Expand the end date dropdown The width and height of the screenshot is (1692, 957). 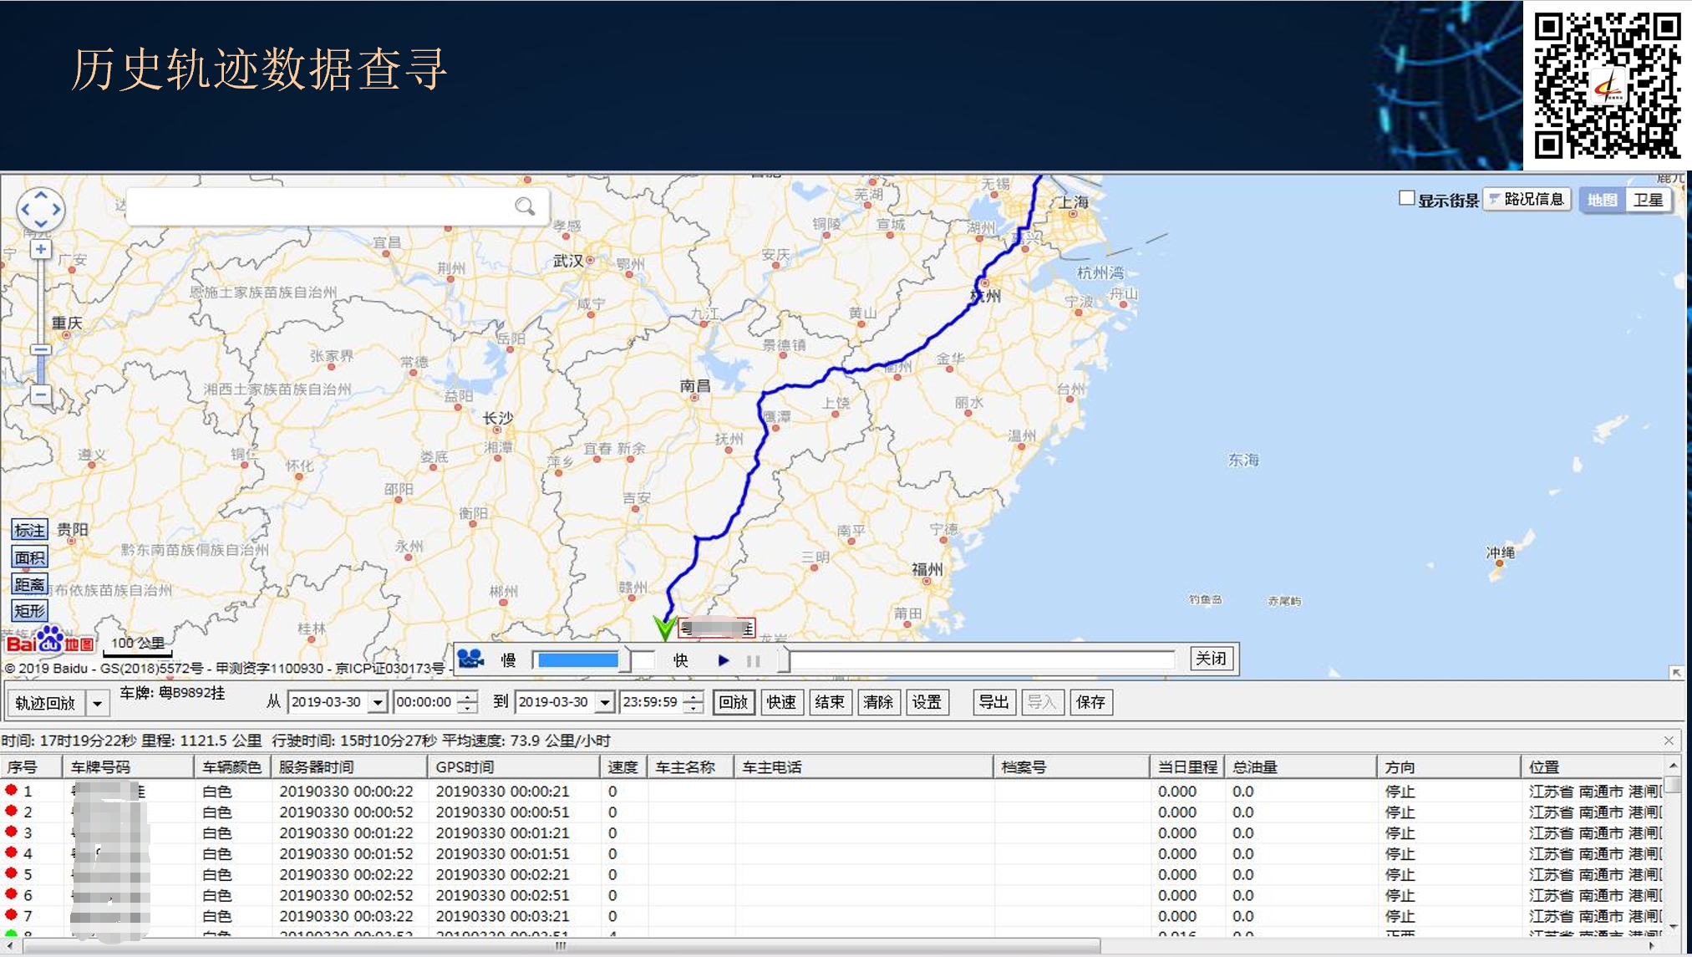pyautogui.click(x=604, y=703)
